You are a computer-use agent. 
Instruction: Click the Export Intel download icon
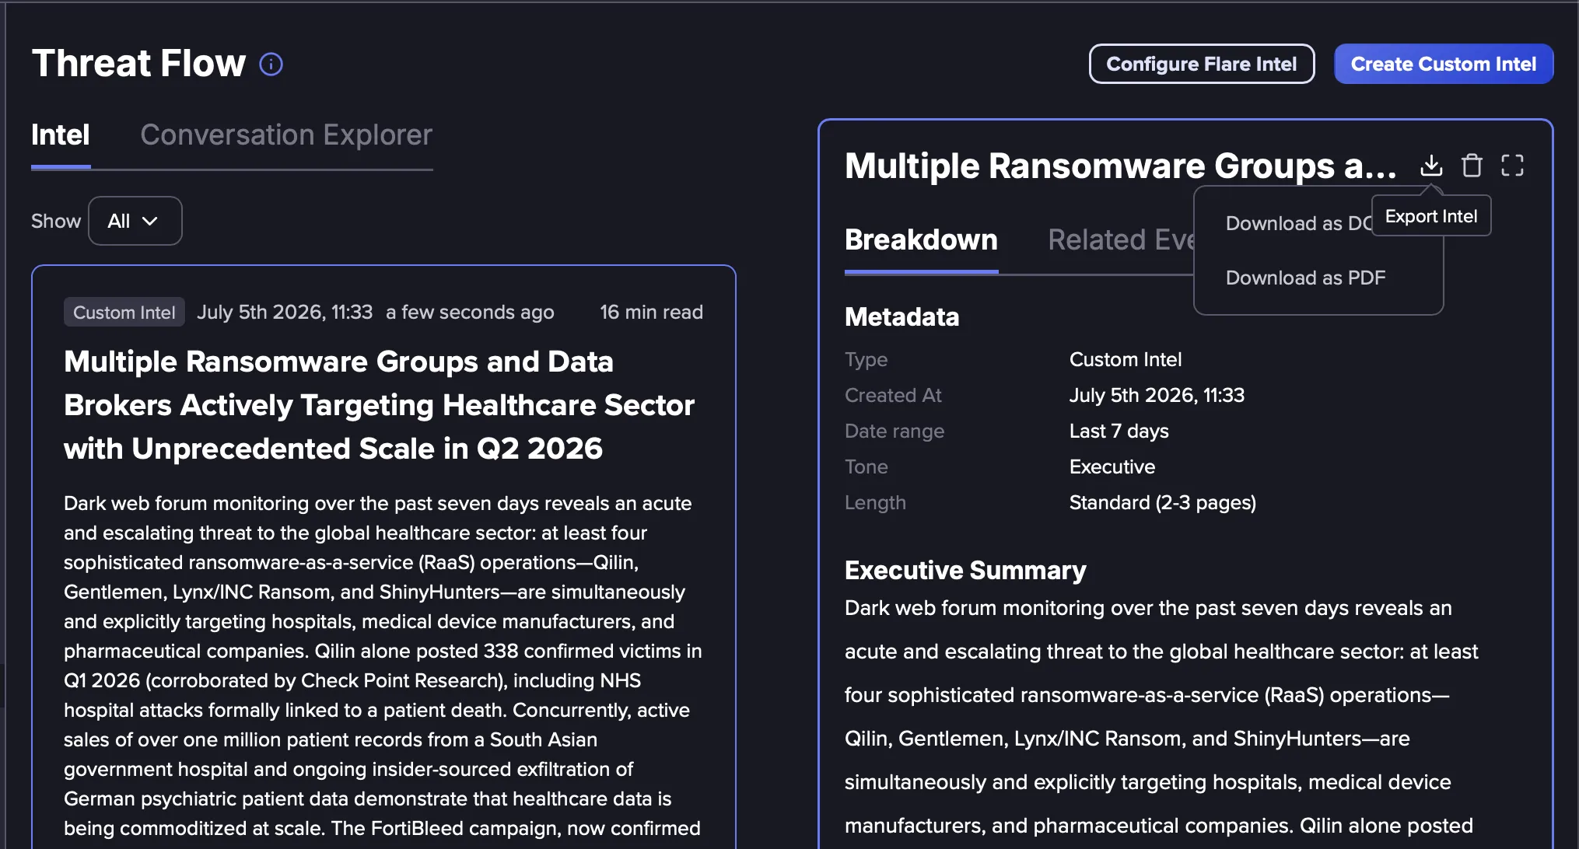pos(1431,165)
